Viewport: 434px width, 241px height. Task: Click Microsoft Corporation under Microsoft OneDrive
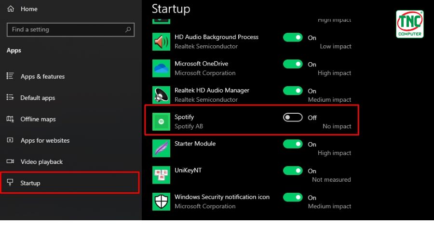click(x=205, y=73)
